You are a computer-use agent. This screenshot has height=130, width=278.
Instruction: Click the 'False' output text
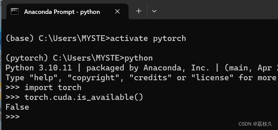coord(17,107)
